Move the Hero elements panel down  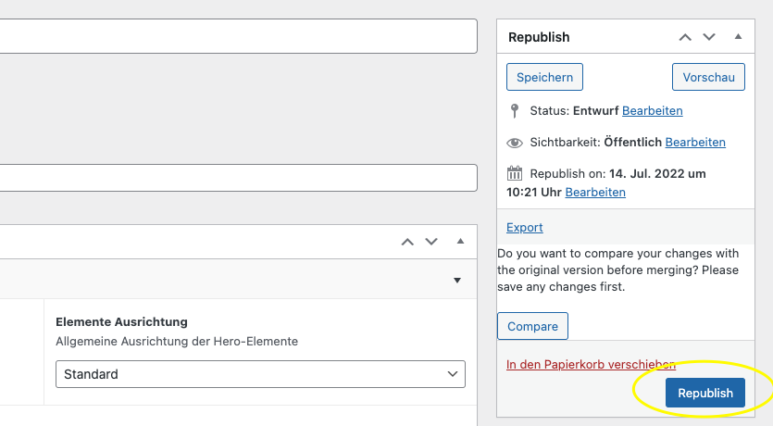coord(431,242)
